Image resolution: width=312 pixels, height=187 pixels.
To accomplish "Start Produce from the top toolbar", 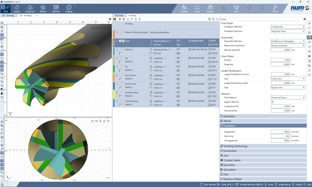I will (x=210, y=8).
